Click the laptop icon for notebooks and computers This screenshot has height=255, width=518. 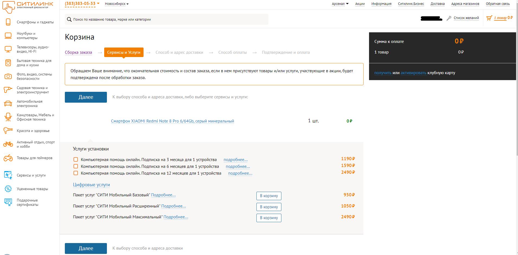pyautogui.click(x=8, y=36)
